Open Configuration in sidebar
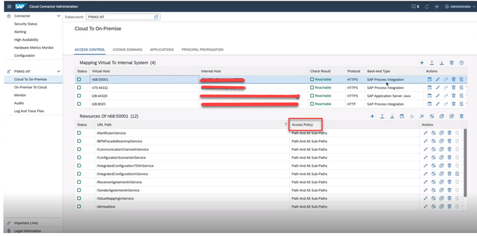 coord(24,55)
